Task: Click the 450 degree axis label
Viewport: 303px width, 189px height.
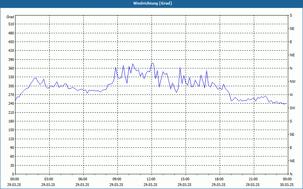Action: point(11,42)
